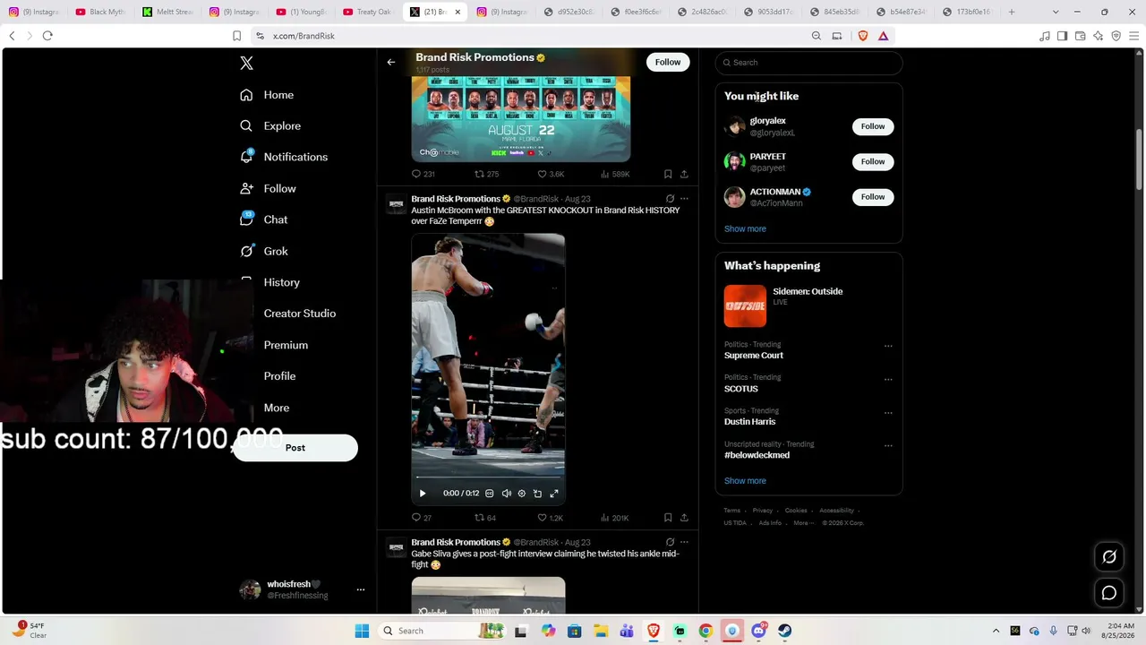Open More options on the Gabe Silva post
1146x645 pixels.
click(x=684, y=542)
